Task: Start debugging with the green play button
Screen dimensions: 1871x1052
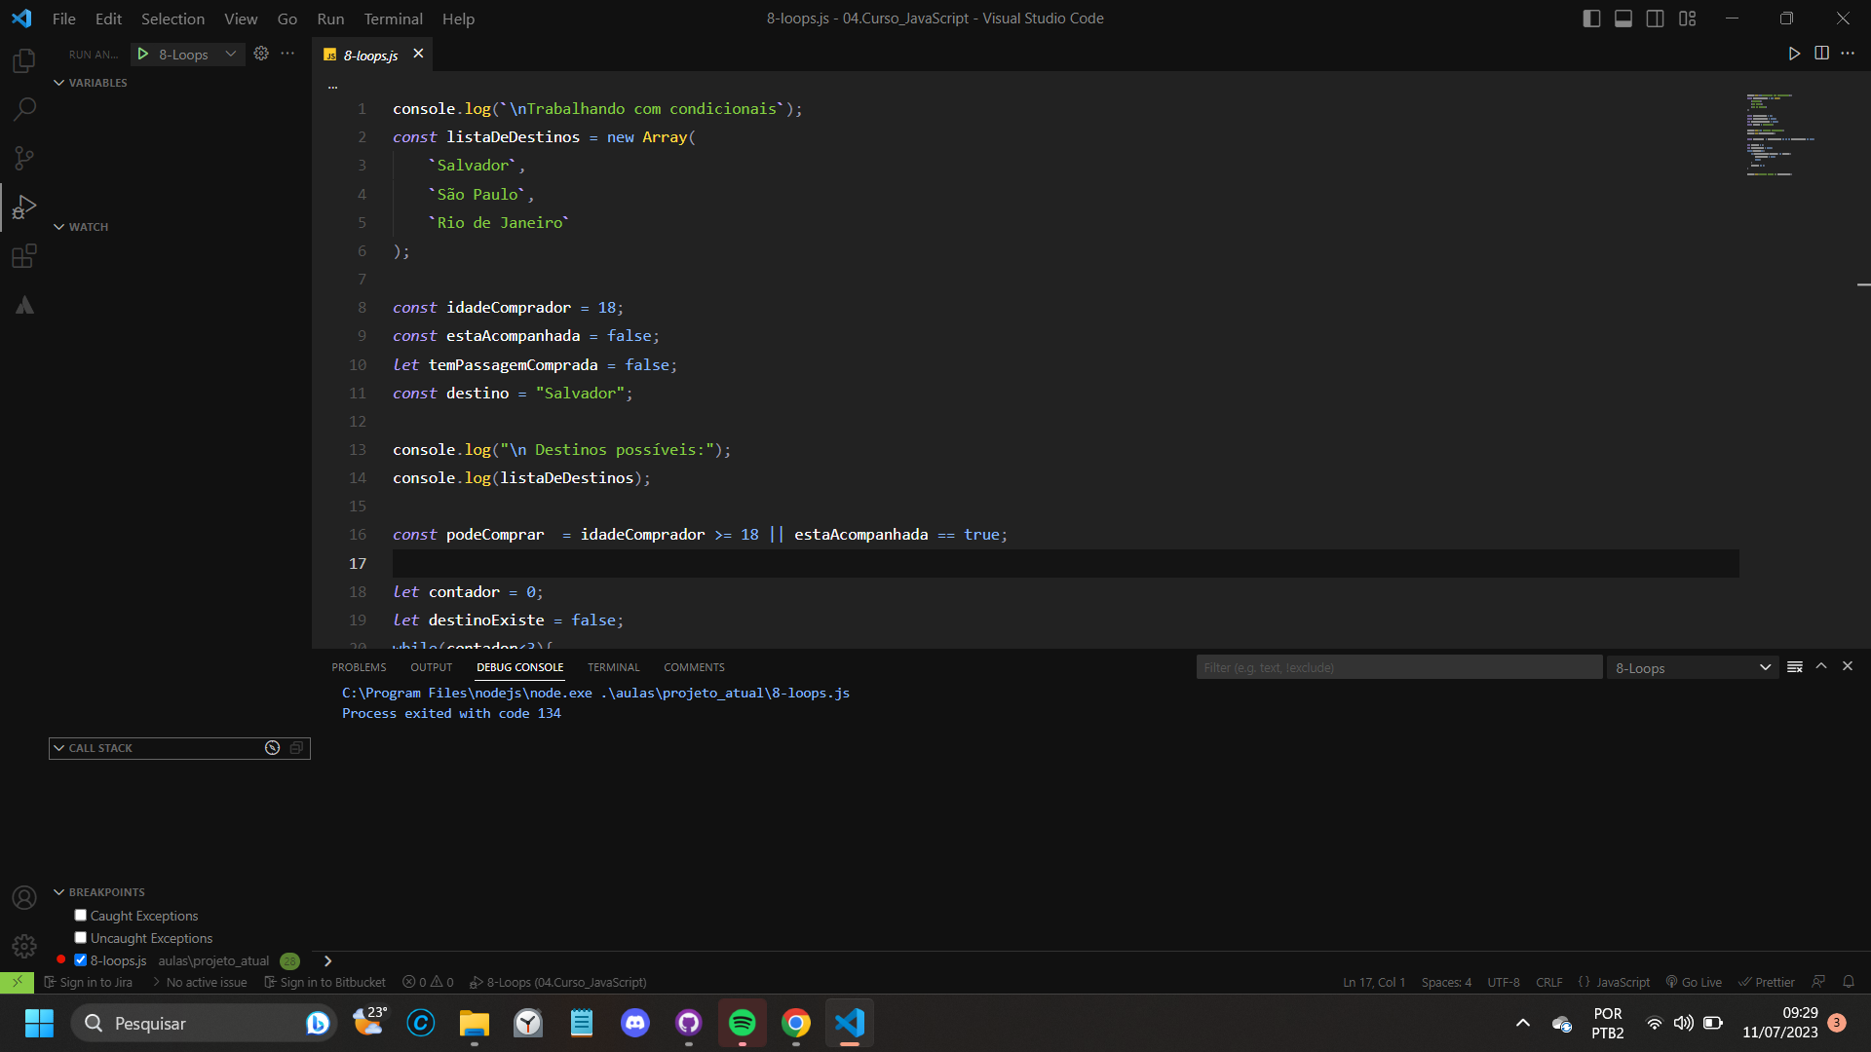Action: [x=143, y=55]
